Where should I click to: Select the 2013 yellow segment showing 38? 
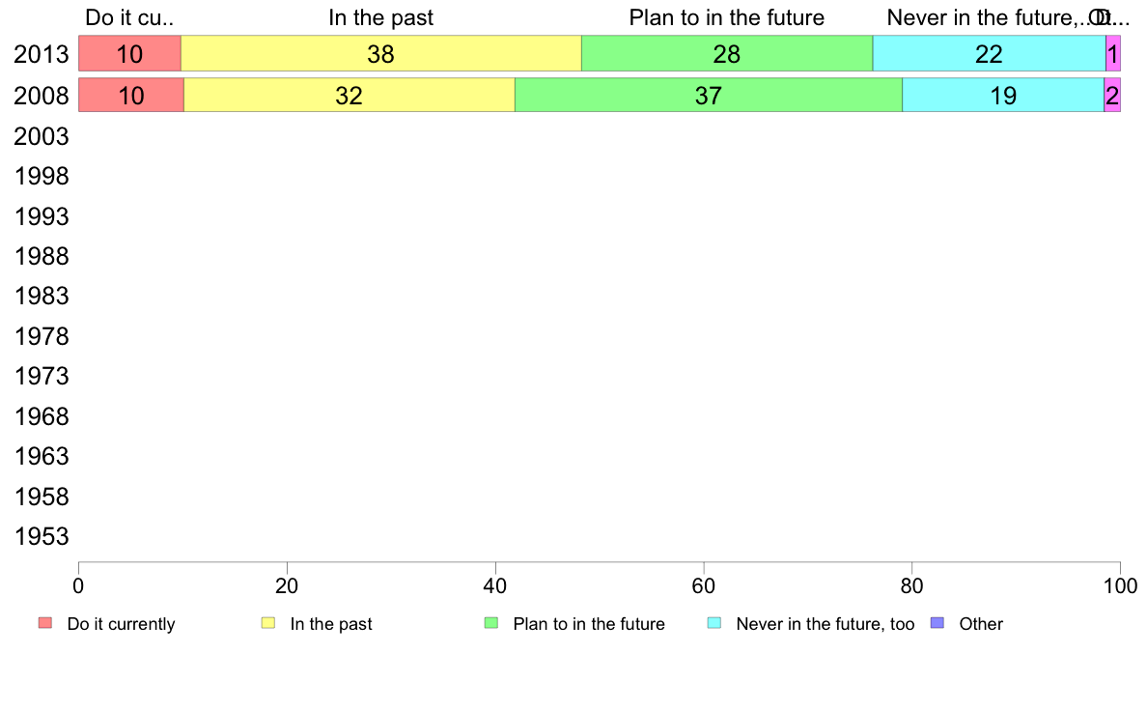(x=381, y=53)
